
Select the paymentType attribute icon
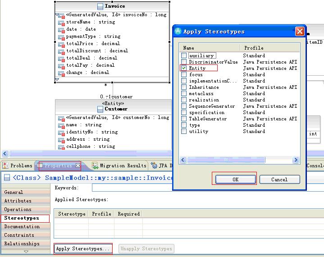pyautogui.click(x=61, y=37)
